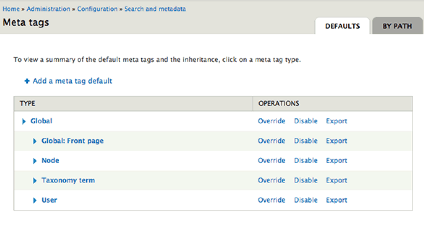Expand the Global meta tag type
This screenshot has width=424, height=238.
(x=24, y=121)
